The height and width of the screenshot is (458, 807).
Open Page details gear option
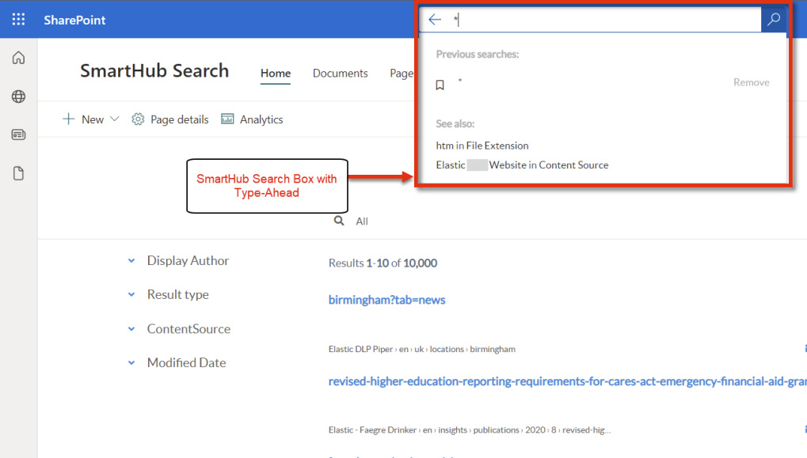[170, 119]
